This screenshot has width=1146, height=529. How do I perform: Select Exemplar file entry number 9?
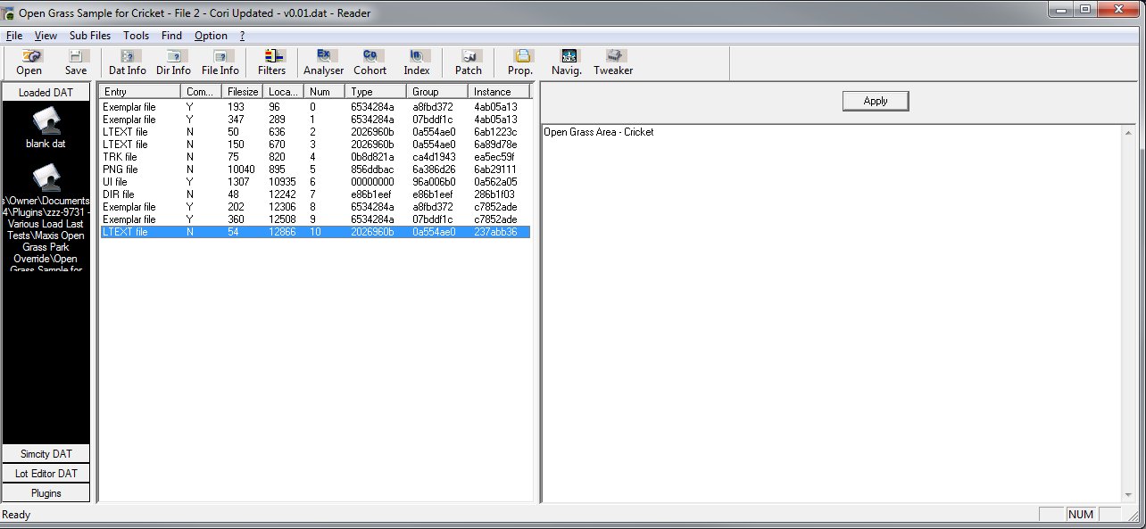coord(315,219)
